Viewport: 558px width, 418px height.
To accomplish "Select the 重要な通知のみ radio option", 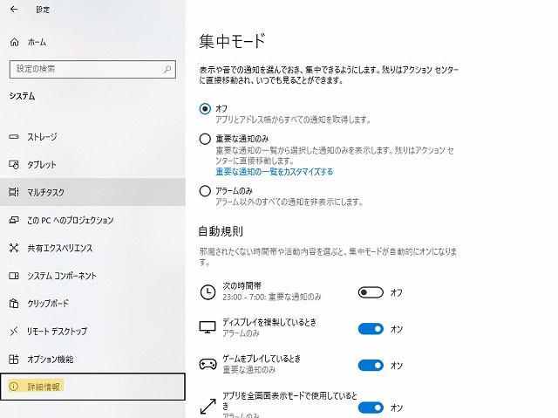I will [205, 139].
